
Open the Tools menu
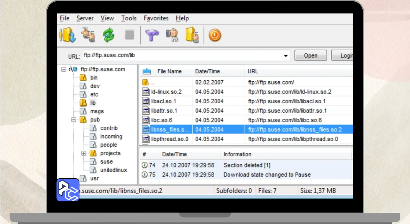coord(129,18)
